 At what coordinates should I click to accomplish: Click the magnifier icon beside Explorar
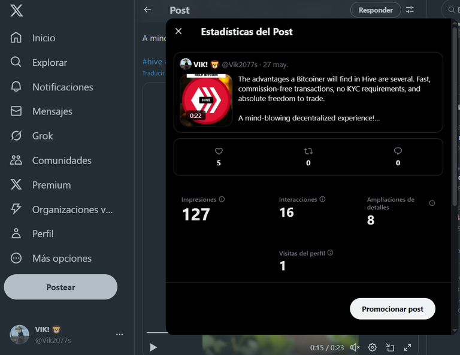[x=16, y=62]
